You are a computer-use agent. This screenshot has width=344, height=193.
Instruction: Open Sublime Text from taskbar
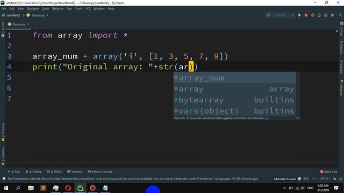click(43, 188)
